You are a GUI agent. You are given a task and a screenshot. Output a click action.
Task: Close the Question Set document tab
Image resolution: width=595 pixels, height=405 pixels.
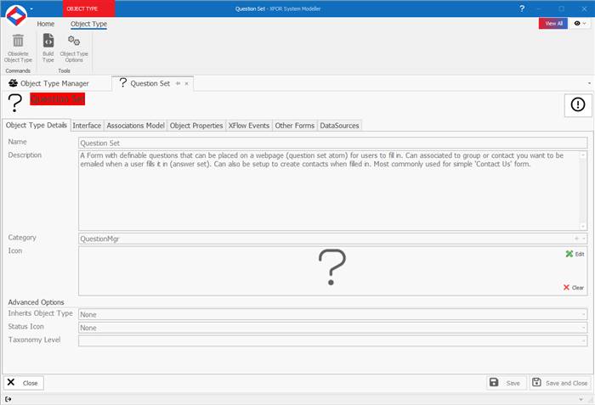(187, 83)
